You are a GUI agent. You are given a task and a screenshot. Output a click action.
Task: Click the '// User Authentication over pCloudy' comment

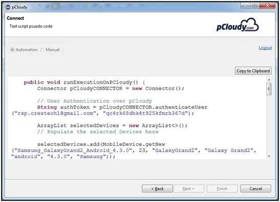[x=95, y=101]
